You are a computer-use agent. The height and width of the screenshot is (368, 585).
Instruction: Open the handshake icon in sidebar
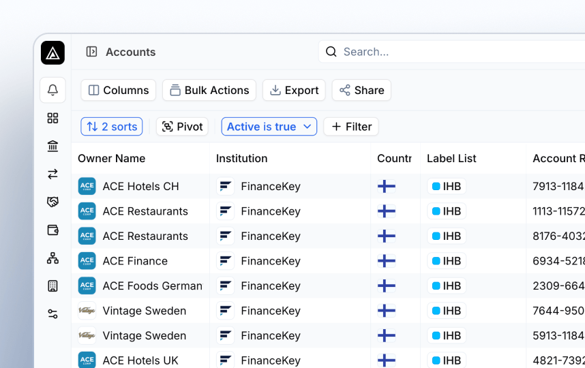click(52, 202)
